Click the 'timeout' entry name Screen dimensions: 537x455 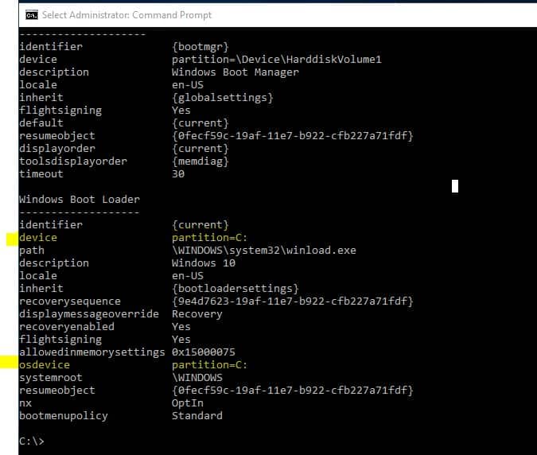tap(41, 174)
